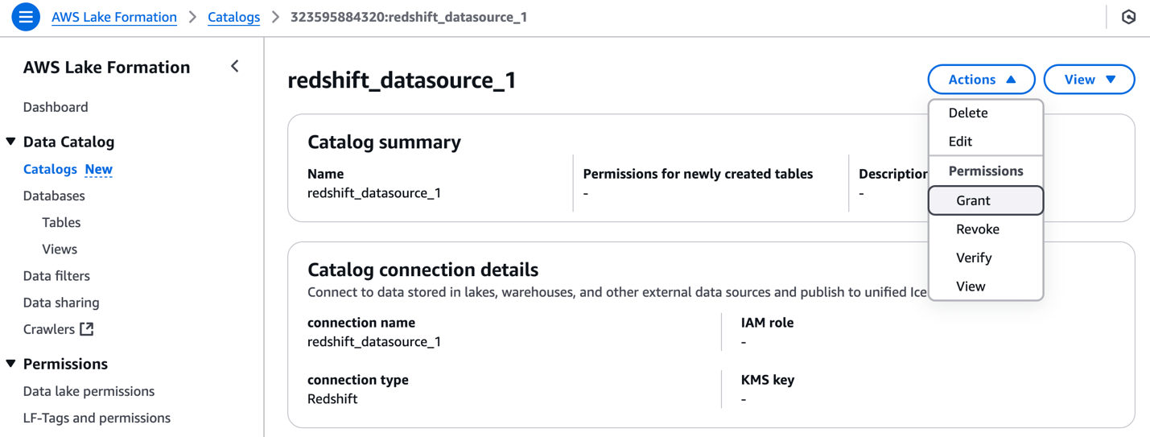
Task: Collapse the AWS Lake Formation sidebar
Action: (x=234, y=67)
